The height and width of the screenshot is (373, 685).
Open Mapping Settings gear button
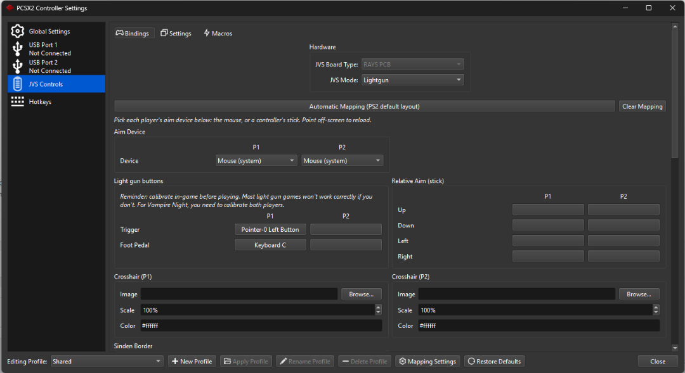[x=427, y=361]
